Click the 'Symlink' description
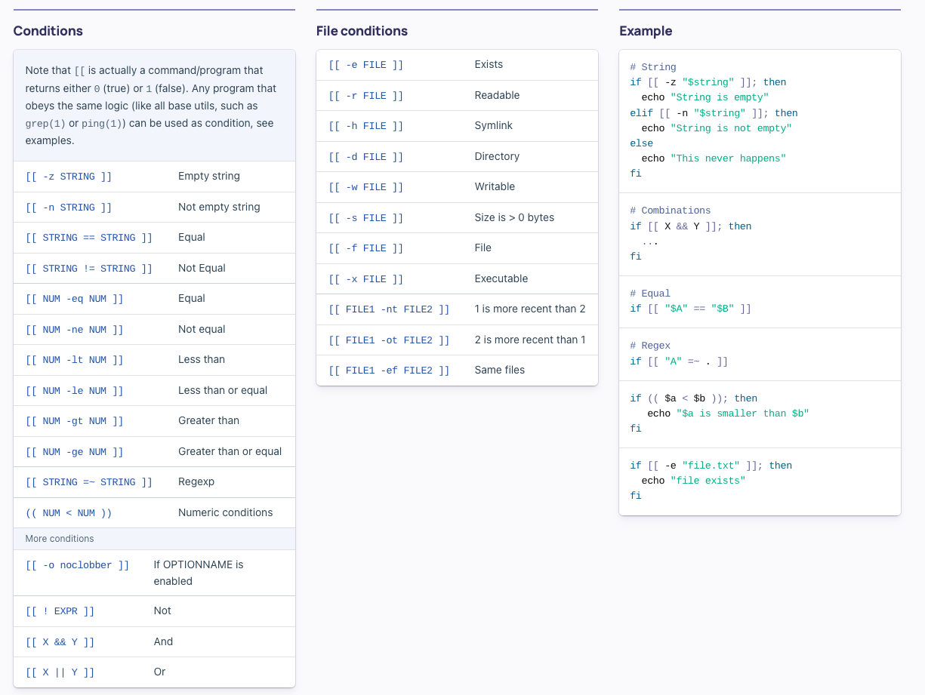 [494, 125]
